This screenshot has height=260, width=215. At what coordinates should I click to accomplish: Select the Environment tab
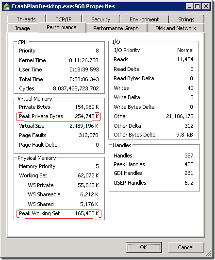pos(144,19)
